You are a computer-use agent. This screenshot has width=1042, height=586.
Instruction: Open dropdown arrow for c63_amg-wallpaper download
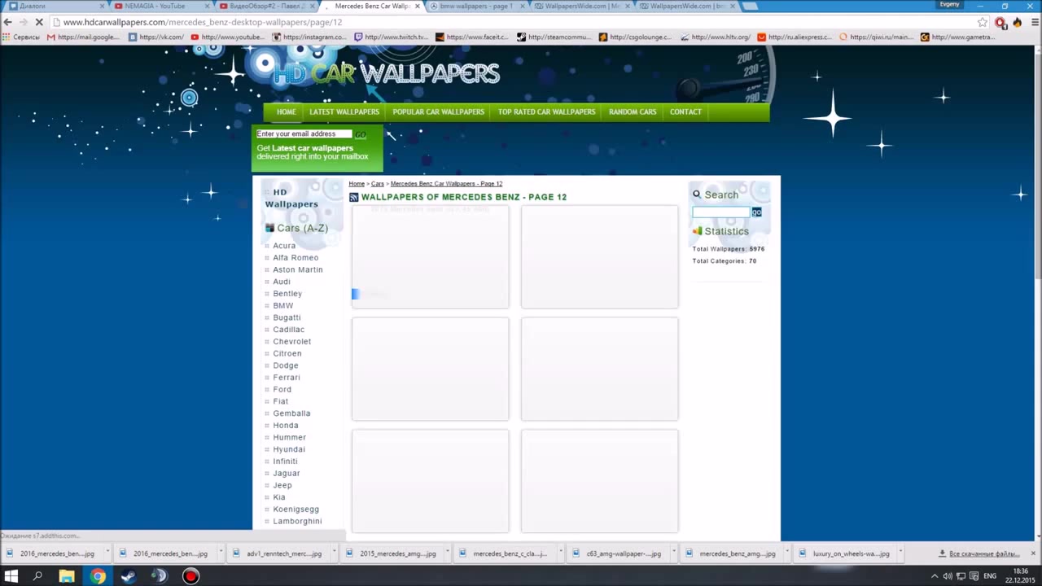pos(674,553)
